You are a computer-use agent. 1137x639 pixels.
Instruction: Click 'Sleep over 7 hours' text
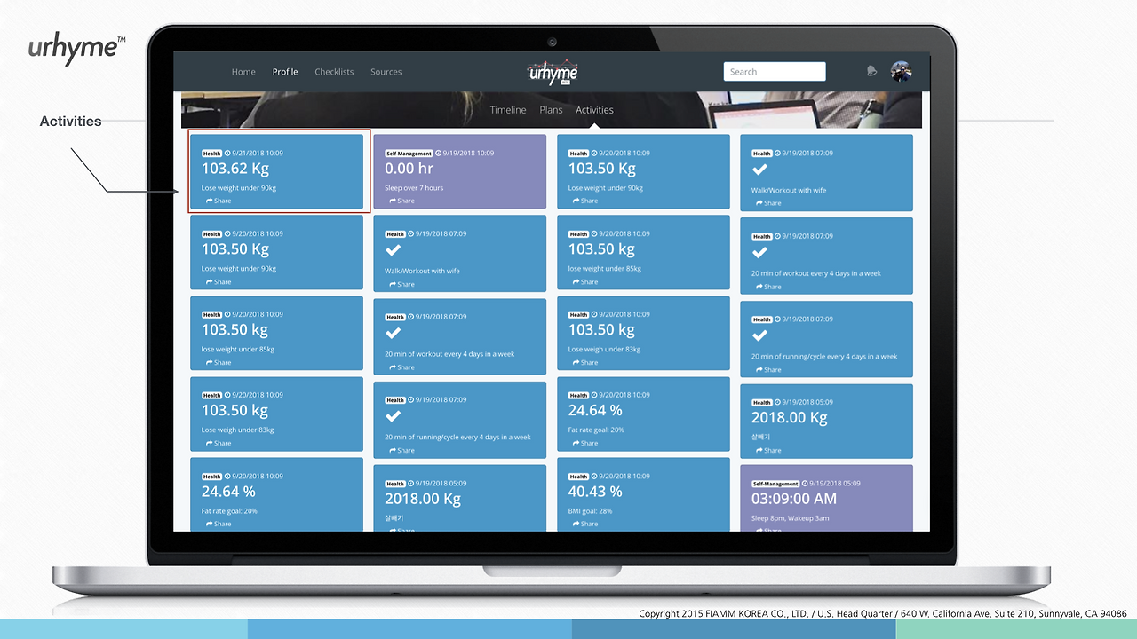(414, 188)
